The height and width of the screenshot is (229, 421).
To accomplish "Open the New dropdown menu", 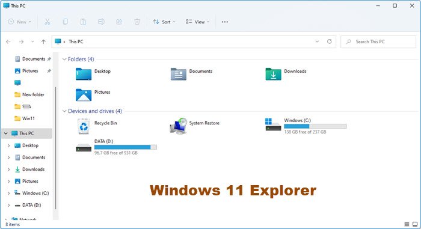I will (20, 22).
